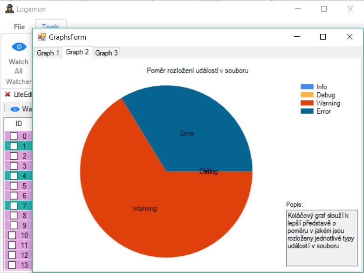Click the small eye icon beside Wa
This screenshot has width=364, height=273.
coord(15,109)
